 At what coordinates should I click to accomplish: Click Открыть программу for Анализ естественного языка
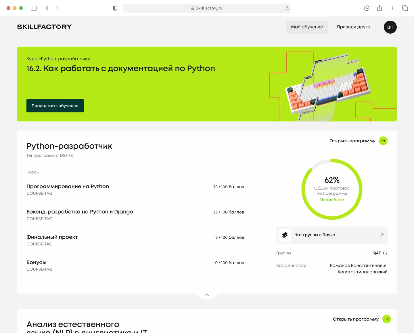[x=356, y=319]
